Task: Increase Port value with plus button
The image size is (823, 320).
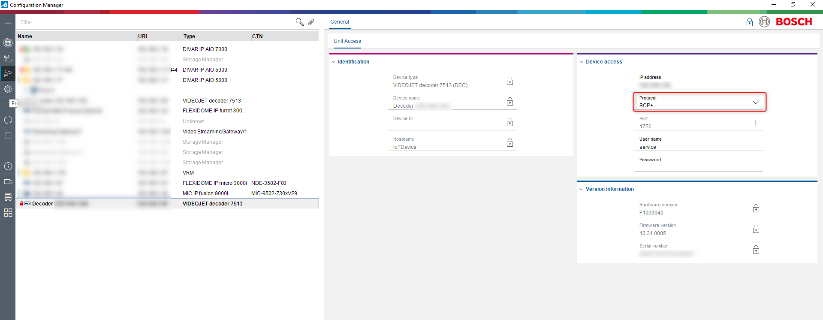Action: coord(755,123)
